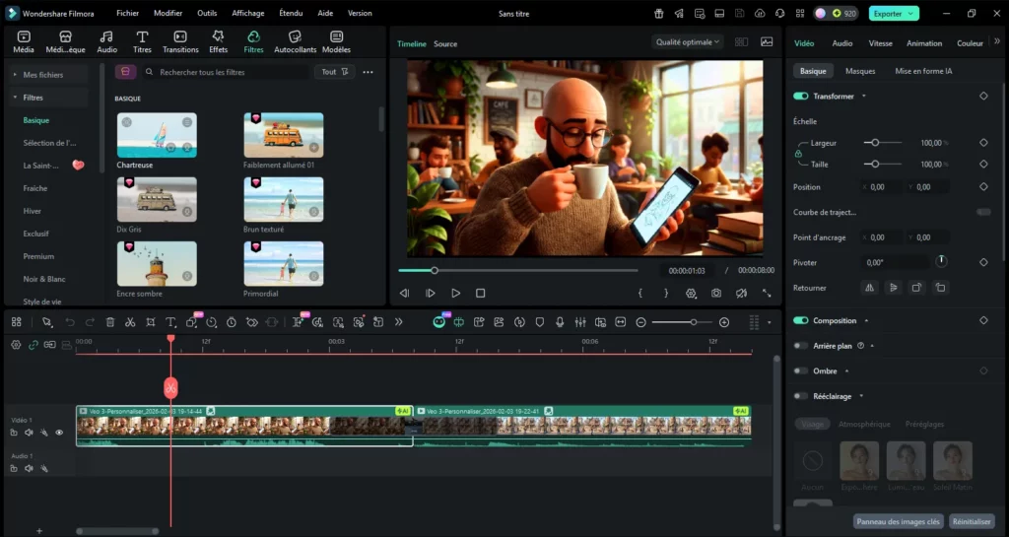Play the preview video
This screenshot has height=537, width=1009.
pos(455,294)
